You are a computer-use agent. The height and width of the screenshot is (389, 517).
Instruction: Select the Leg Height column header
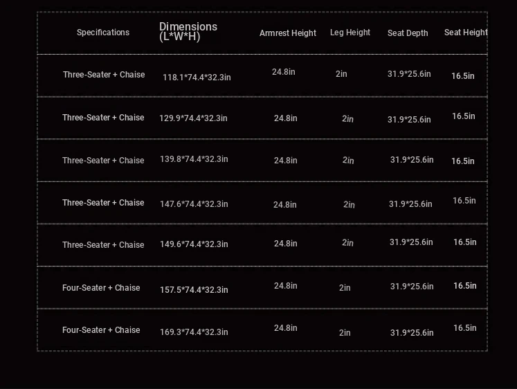point(350,33)
